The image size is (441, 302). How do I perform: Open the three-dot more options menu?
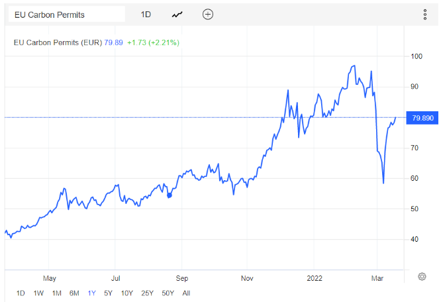coord(424,15)
